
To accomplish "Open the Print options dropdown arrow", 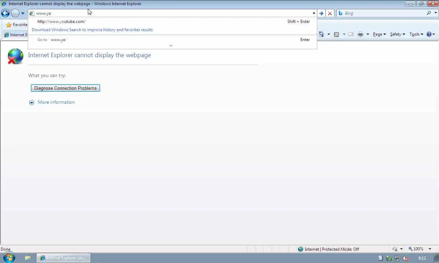I will (368, 34).
